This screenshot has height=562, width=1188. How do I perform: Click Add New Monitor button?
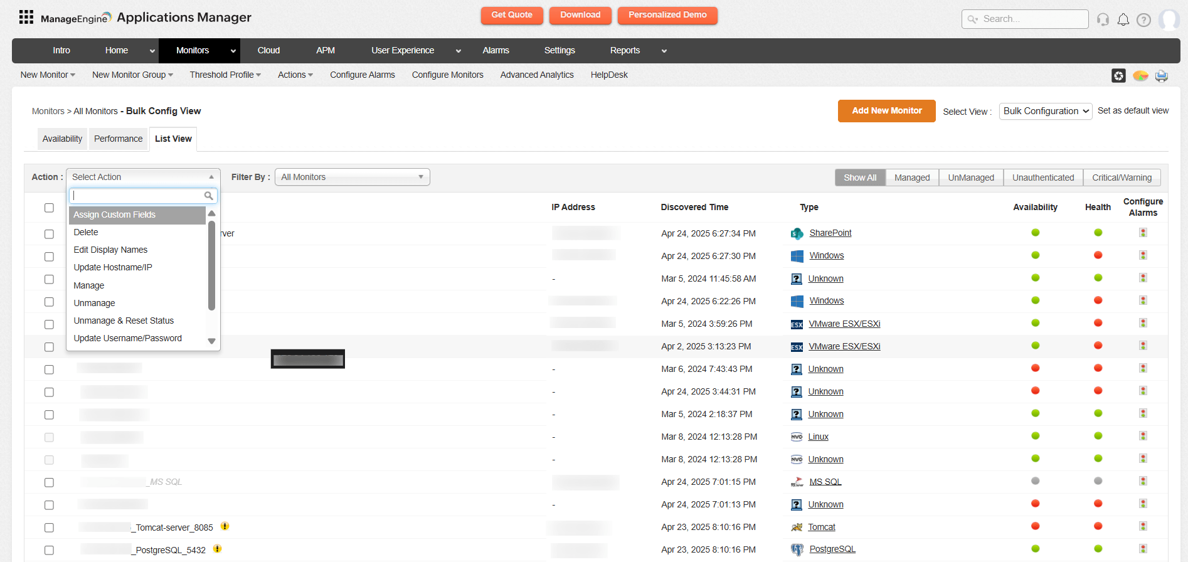[886, 111]
